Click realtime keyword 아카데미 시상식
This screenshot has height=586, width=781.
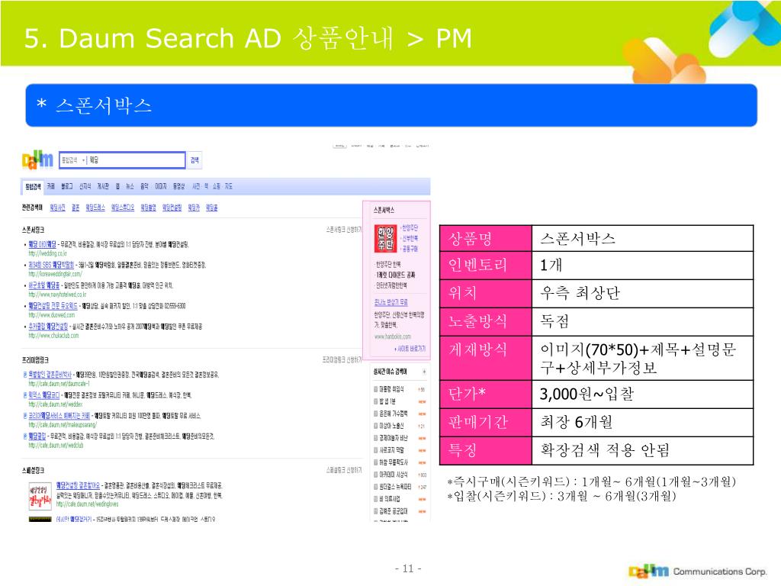394,475
